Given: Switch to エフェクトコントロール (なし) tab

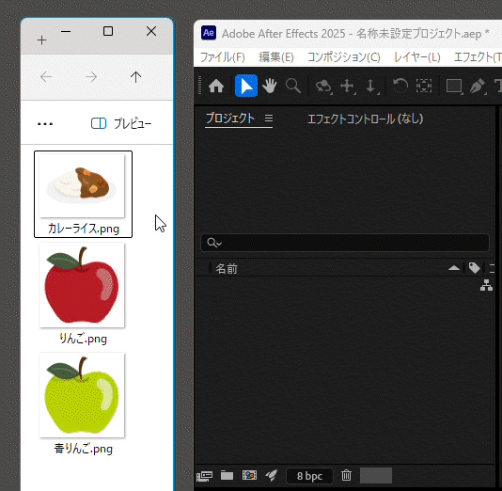Looking at the screenshot, I should click(366, 119).
